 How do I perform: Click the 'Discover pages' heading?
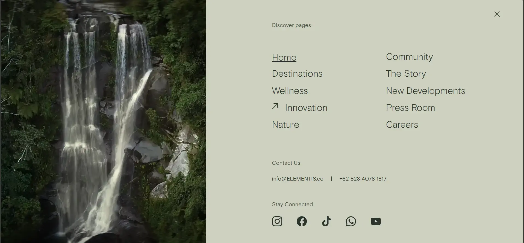[291, 25]
